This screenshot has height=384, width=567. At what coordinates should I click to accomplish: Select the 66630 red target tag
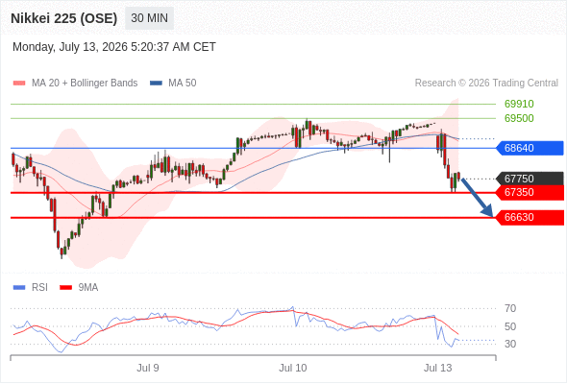(x=530, y=218)
